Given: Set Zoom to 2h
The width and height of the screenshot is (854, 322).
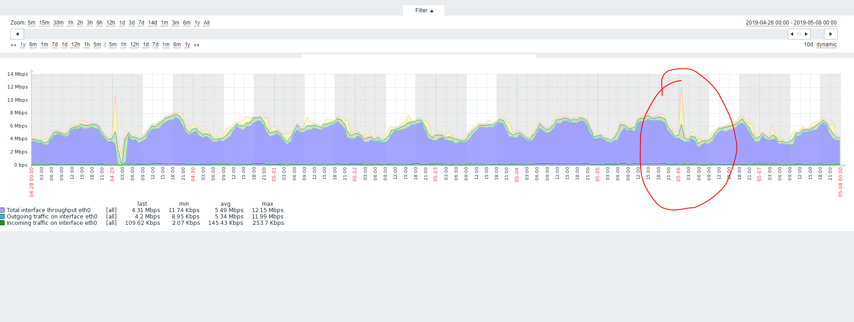Looking at the screenshot, I should [x=80, y=23].
